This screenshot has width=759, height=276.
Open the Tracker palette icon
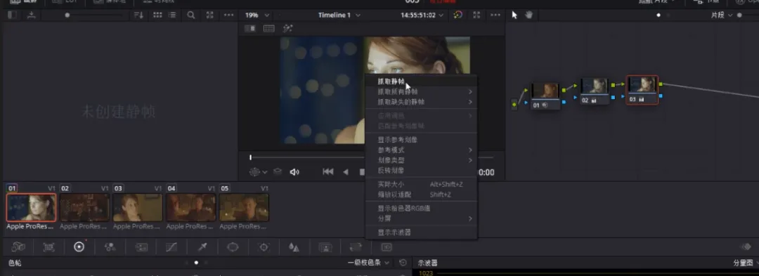point(264,247)
